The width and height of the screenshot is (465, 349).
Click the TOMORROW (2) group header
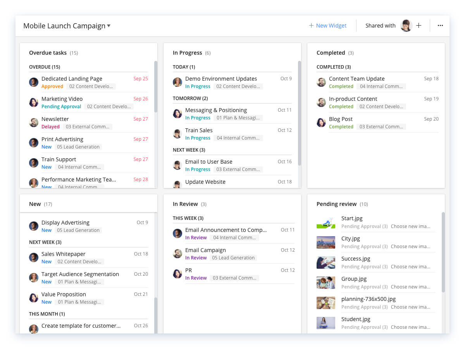click(190, 98)
